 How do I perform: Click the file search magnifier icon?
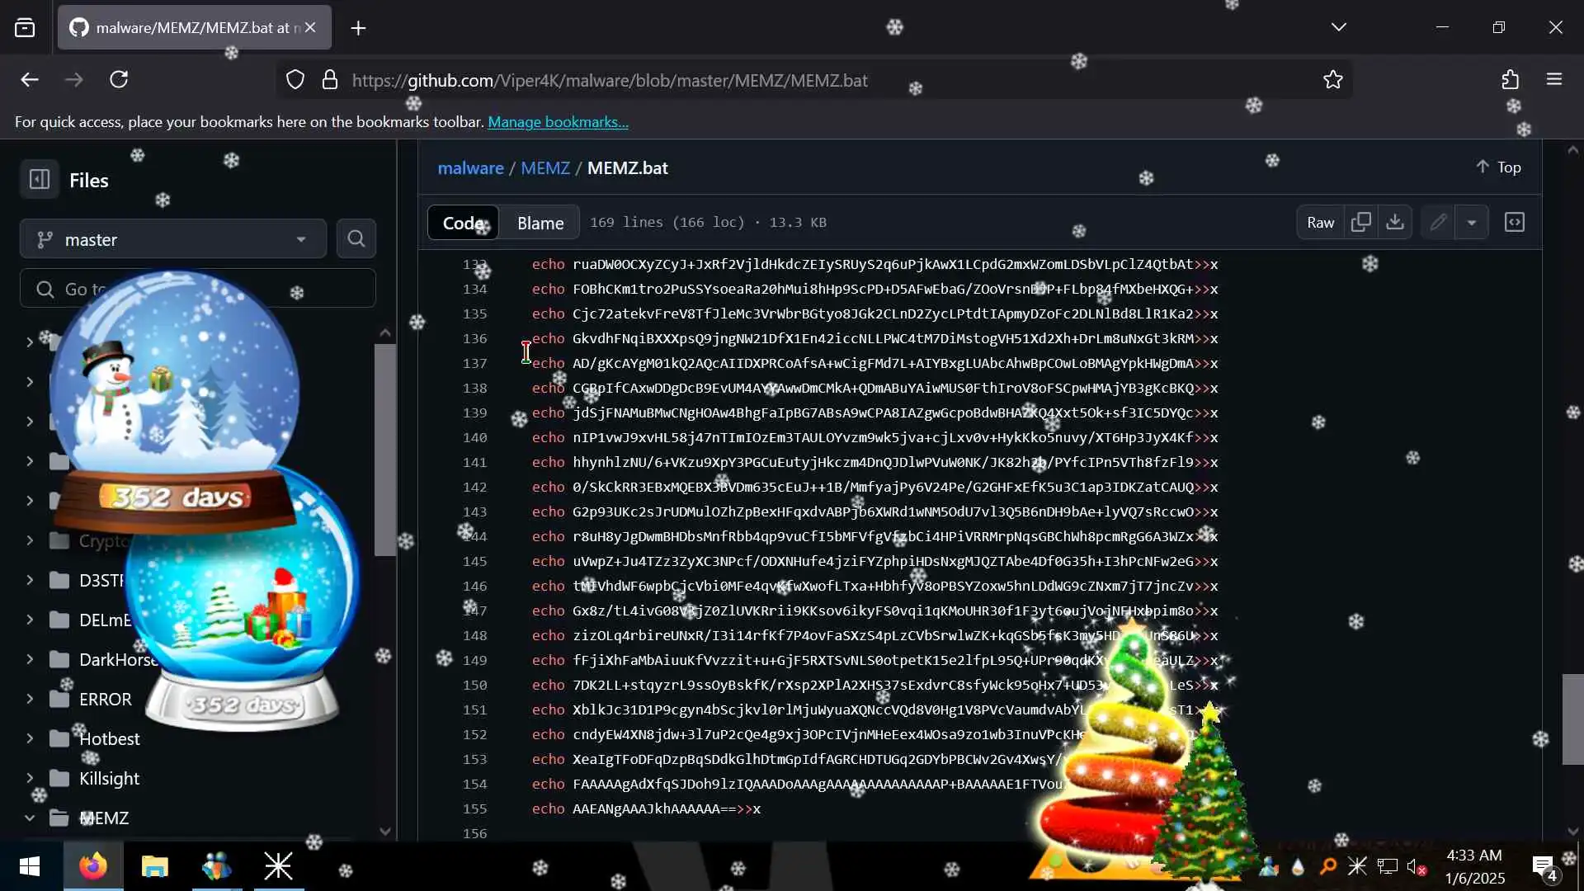pos(356,239)
